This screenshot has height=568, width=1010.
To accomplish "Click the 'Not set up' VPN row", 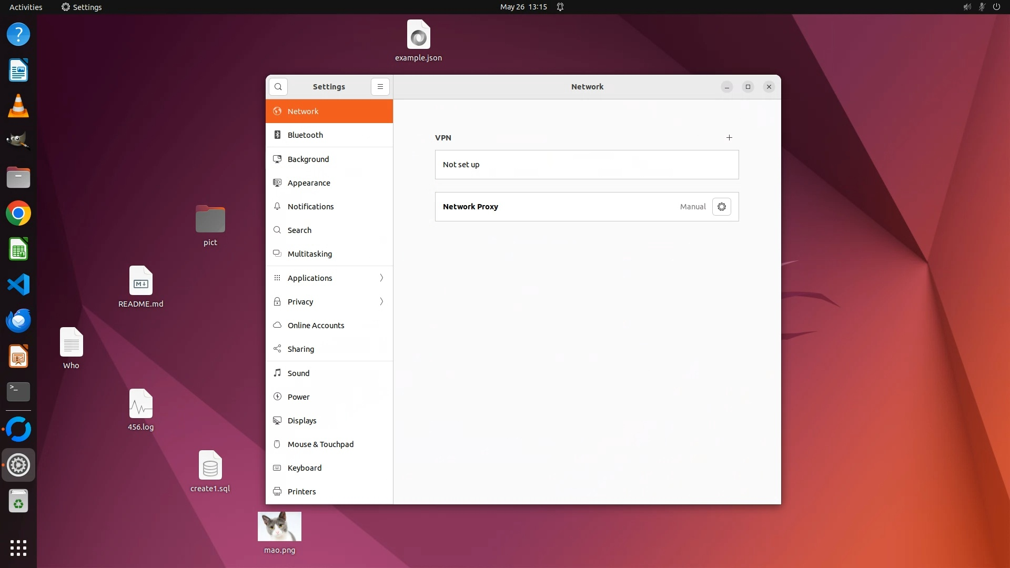I will coord(587,165).
